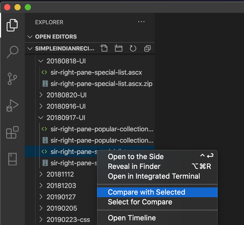Click the New File icon in Explorer

pyautogui.click(x=104, y=48)
